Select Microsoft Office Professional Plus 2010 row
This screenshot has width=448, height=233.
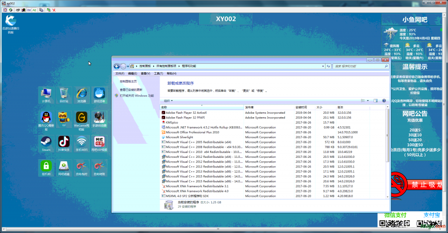[x=273, y=132]
